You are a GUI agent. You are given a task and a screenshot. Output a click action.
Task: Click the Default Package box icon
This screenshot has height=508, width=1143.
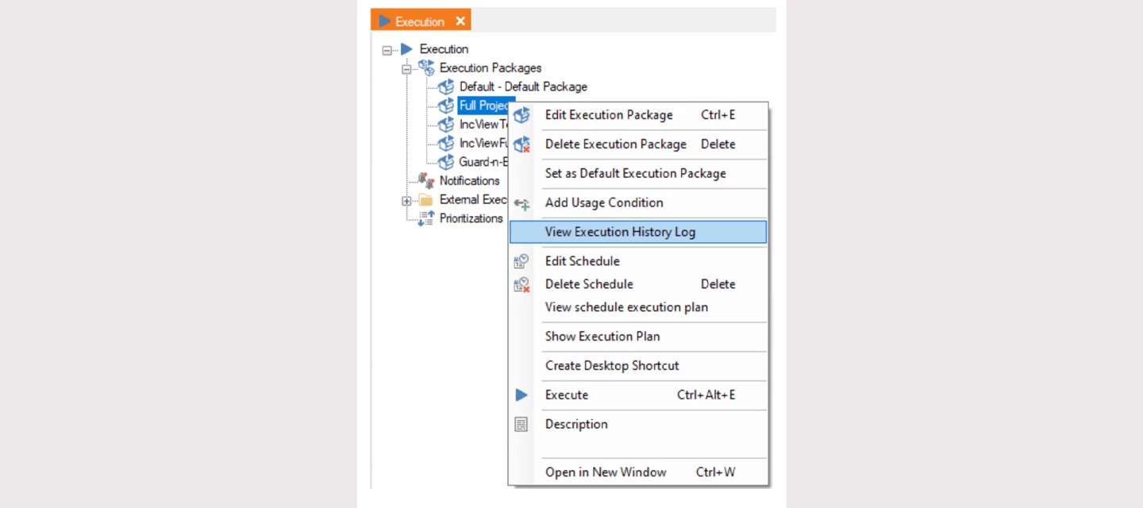[446, 87]
